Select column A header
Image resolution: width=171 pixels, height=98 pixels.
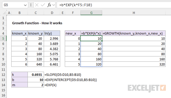pyautogui.click(x=9, y=13)
